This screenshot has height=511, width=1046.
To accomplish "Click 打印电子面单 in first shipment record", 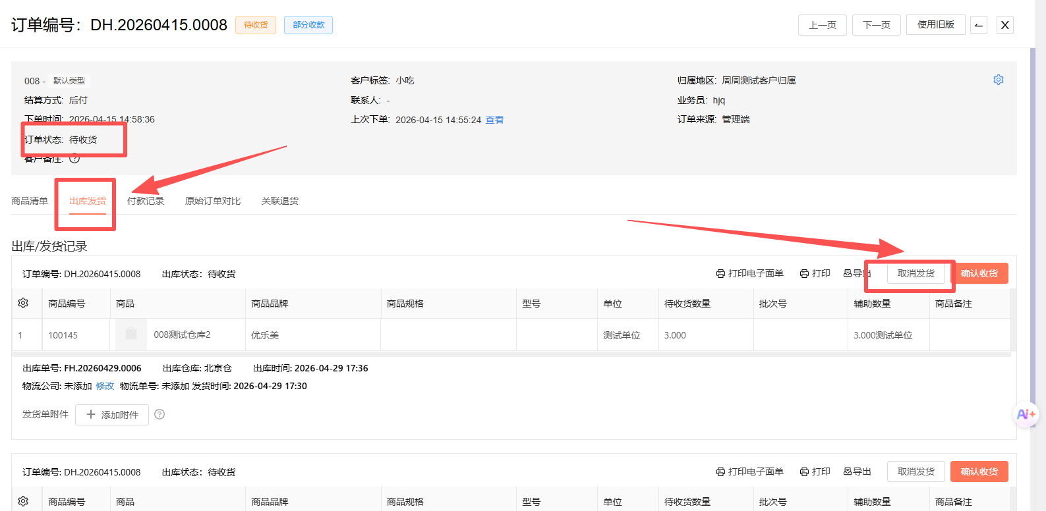I will [750, 273].
